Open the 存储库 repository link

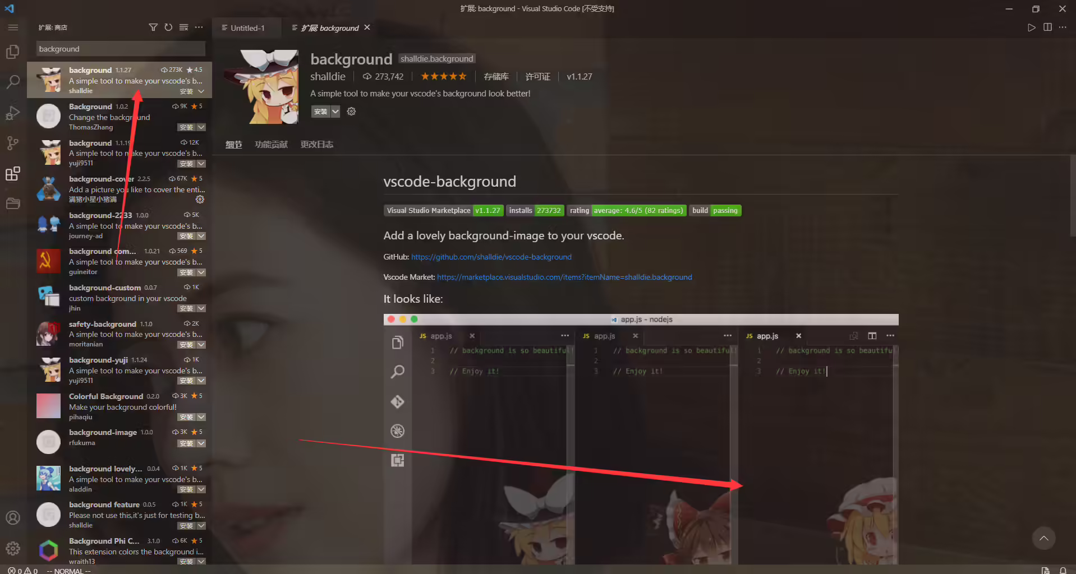pos(496,77)
